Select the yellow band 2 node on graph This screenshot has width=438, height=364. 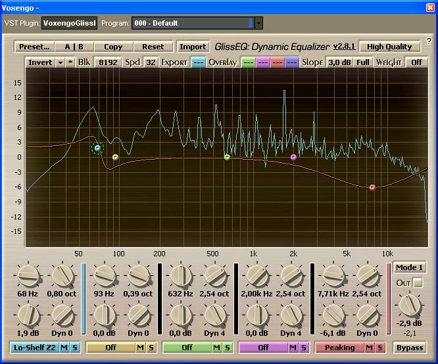[115, 157]
